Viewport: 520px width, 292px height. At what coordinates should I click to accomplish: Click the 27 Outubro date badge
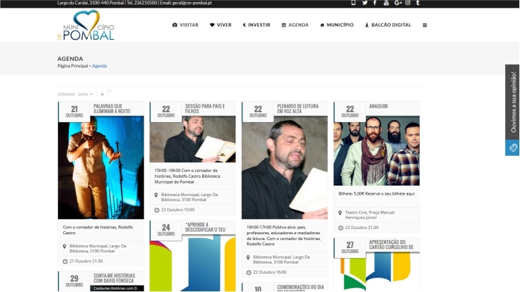point(350,247)
